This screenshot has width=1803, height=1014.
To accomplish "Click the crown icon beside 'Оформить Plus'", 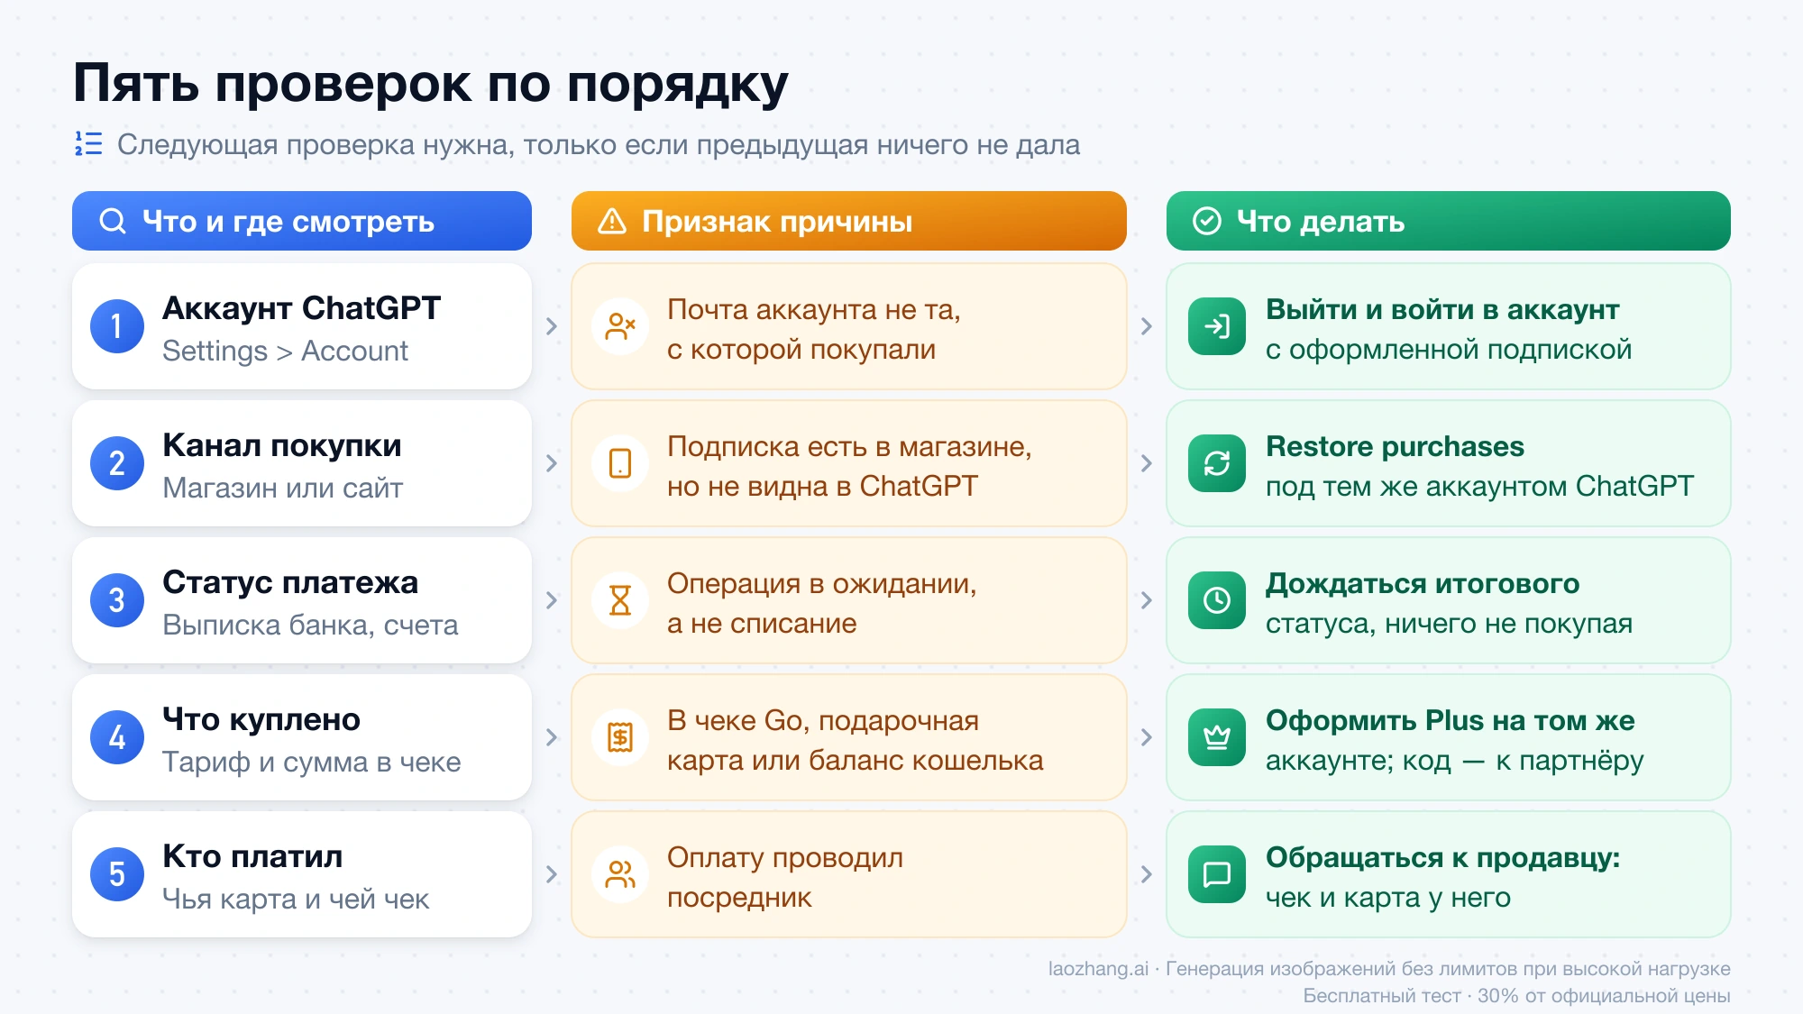I will click(x=1217, y=737).
